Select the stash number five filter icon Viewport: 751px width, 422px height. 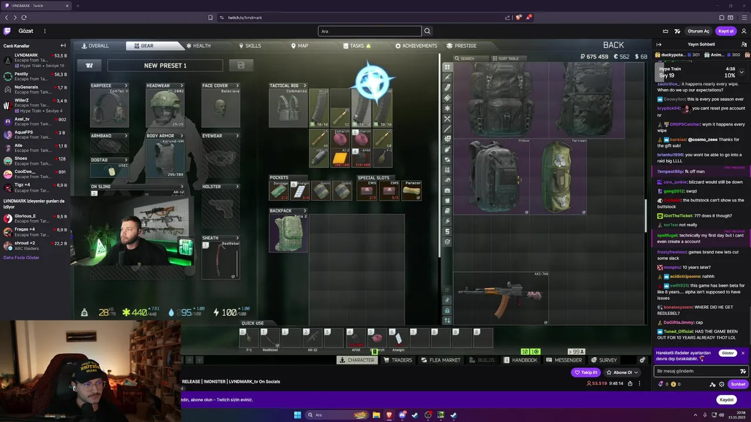[447, 232]
